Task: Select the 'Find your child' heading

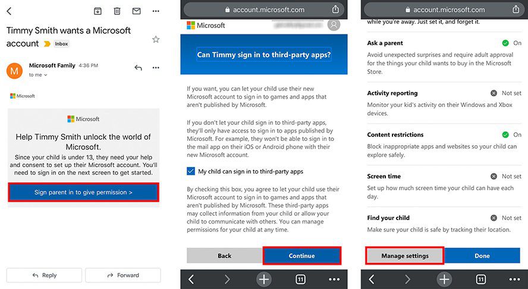Action: (388, 218)
